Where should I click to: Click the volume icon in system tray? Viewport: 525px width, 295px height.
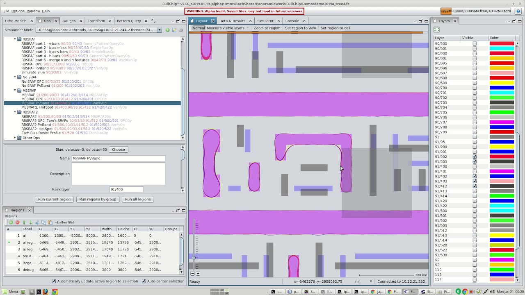pos(491,292)
